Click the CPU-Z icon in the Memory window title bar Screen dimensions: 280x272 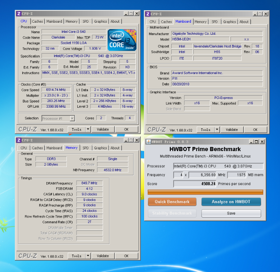click(x=19, y=140)
